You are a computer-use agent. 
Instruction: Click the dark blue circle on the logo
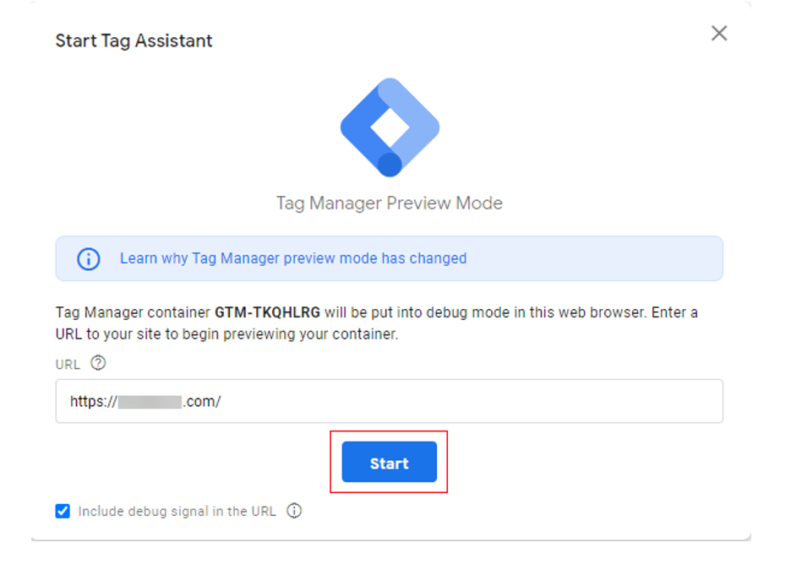click(x=389, y=164)
